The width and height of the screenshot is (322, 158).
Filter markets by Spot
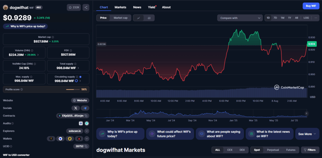[257, 150]
